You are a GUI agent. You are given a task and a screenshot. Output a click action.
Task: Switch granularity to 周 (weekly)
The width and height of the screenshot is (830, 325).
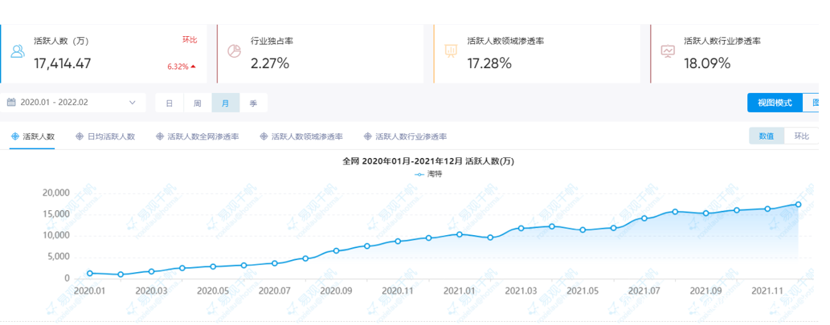198,103
